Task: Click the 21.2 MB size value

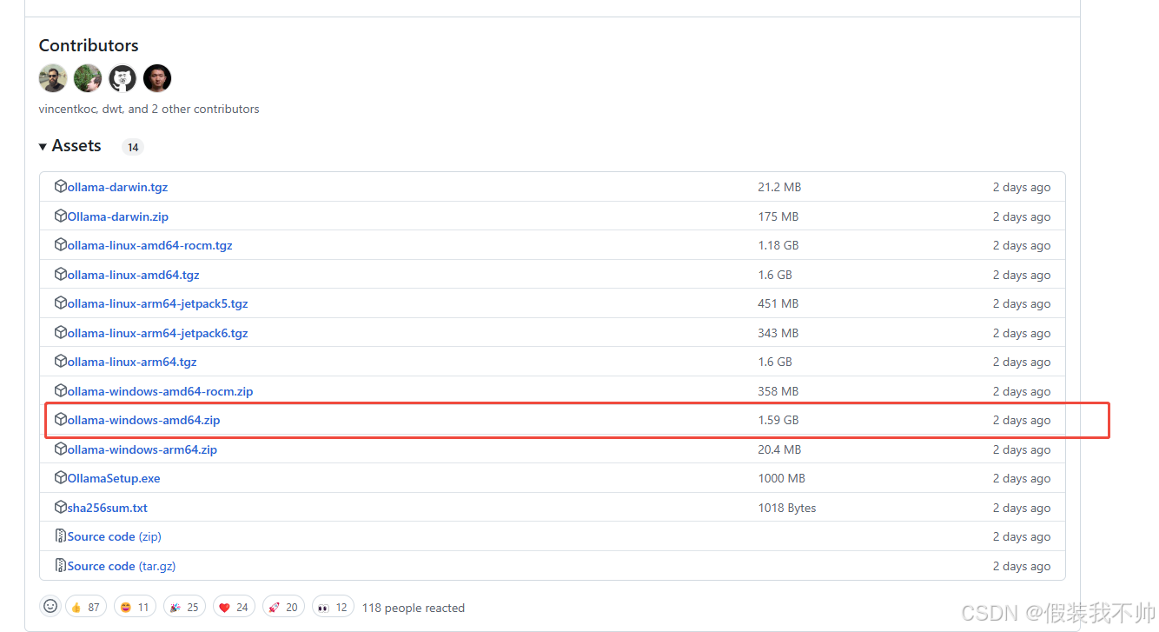Action: coord(779,187)
